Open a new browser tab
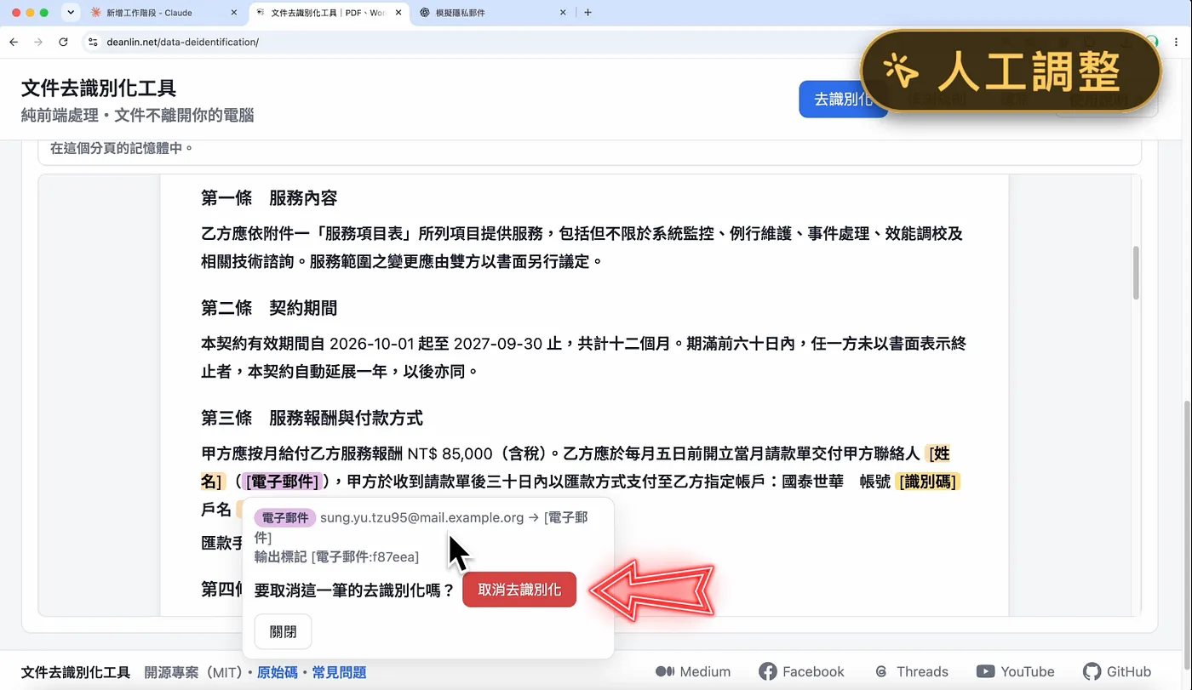The image size is (1192, 690). click(587, 13)
